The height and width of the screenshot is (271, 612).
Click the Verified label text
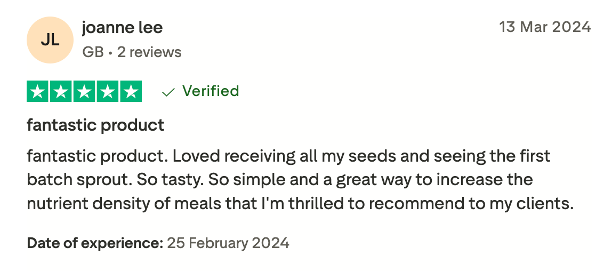(x=211, y=91)
